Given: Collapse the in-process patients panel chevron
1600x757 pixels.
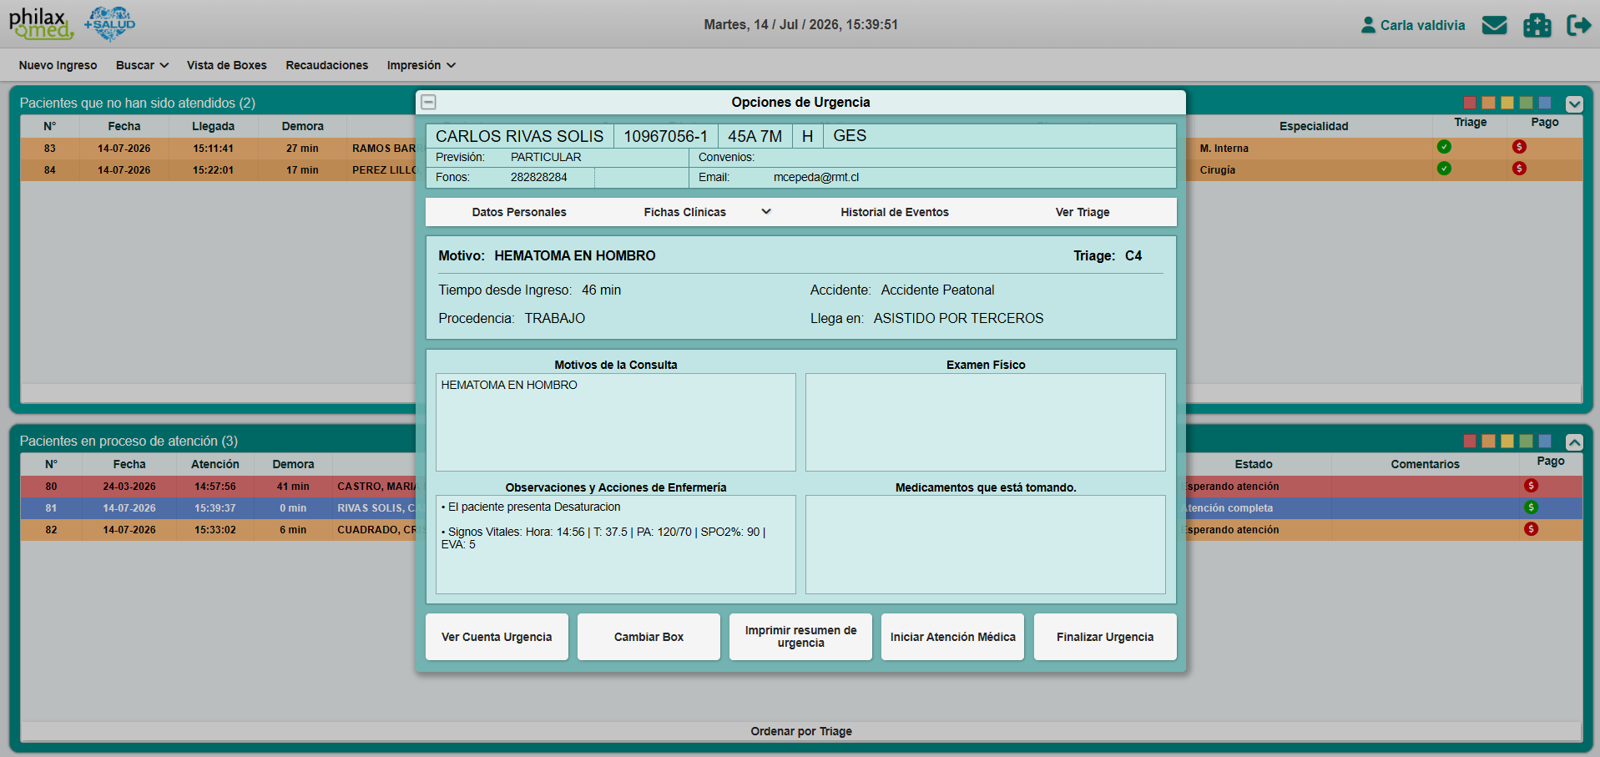Looking at the screenshot, I should [x=1574, y=442].
